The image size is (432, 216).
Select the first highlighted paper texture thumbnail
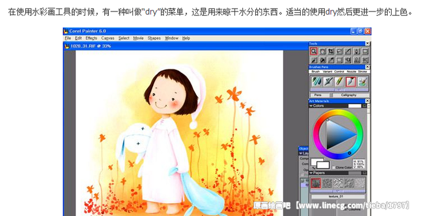pos(316,183)
